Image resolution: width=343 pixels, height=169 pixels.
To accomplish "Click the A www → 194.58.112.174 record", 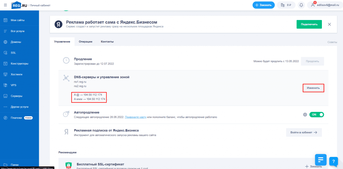I will pos(90,99).
